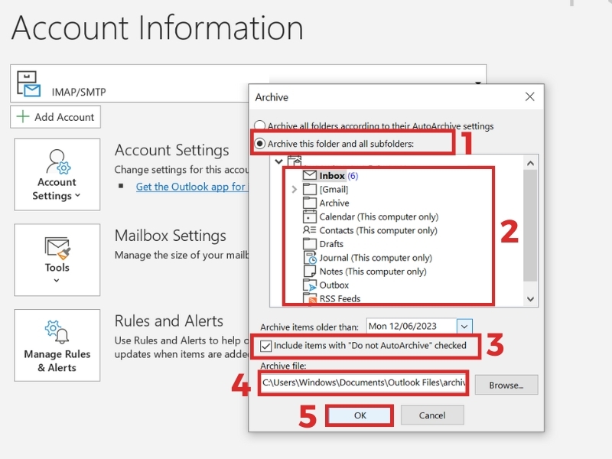This screenshot has width=612, height=459.
Task: Toggle 'Include items with Do not AutoArchive checked'
Action: (x=265, y=346)
